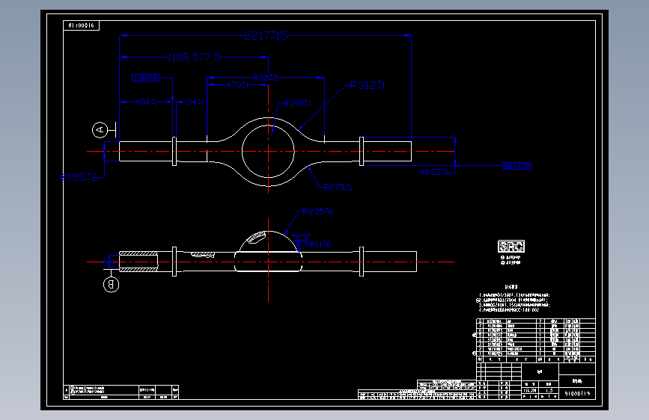The image size is (649, 420).
Task: Select the R235±6 radius text
Action: coord(318,211)
